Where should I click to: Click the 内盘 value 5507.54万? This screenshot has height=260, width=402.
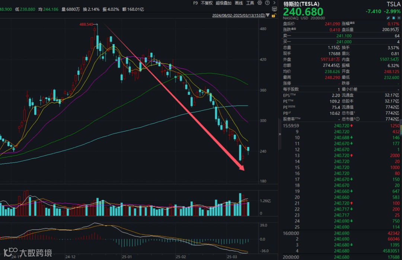[389, 60]
